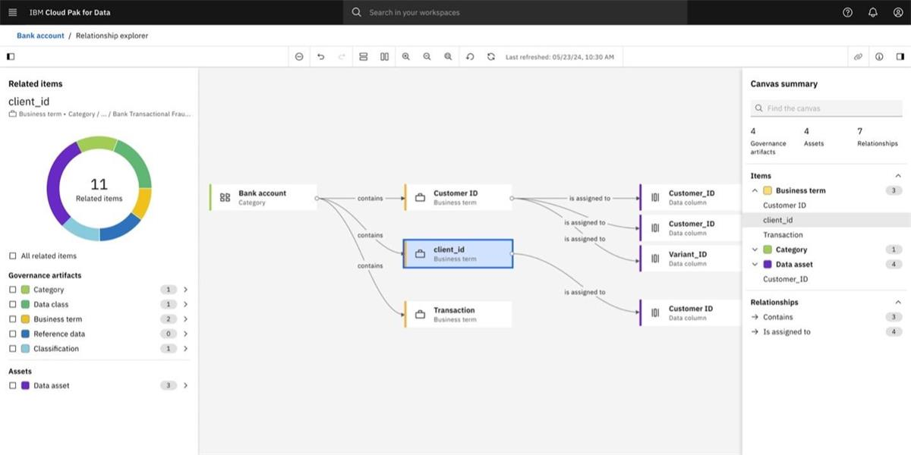Click the Customer ID briefcase icon
The width and height of the screenshot is (911, 455).
tap(420, 198)
